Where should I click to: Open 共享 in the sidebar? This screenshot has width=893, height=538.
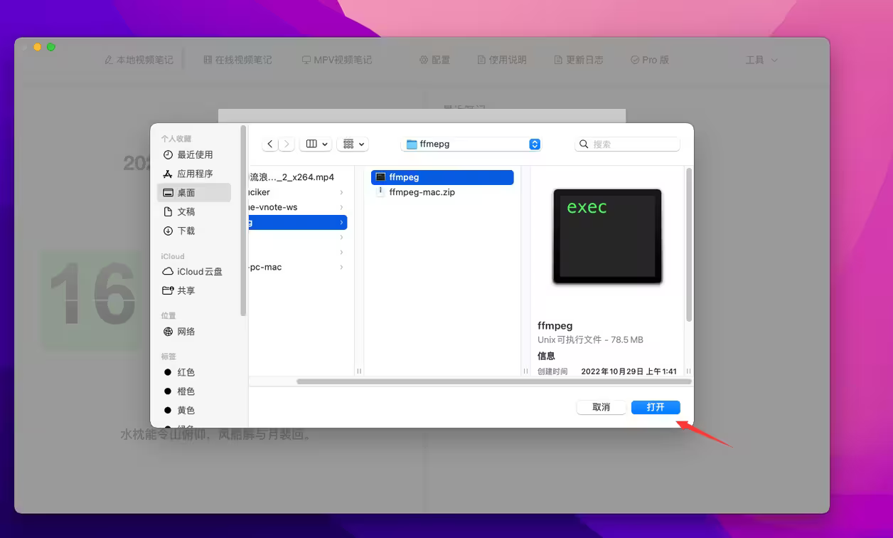[x=194, y=290]
